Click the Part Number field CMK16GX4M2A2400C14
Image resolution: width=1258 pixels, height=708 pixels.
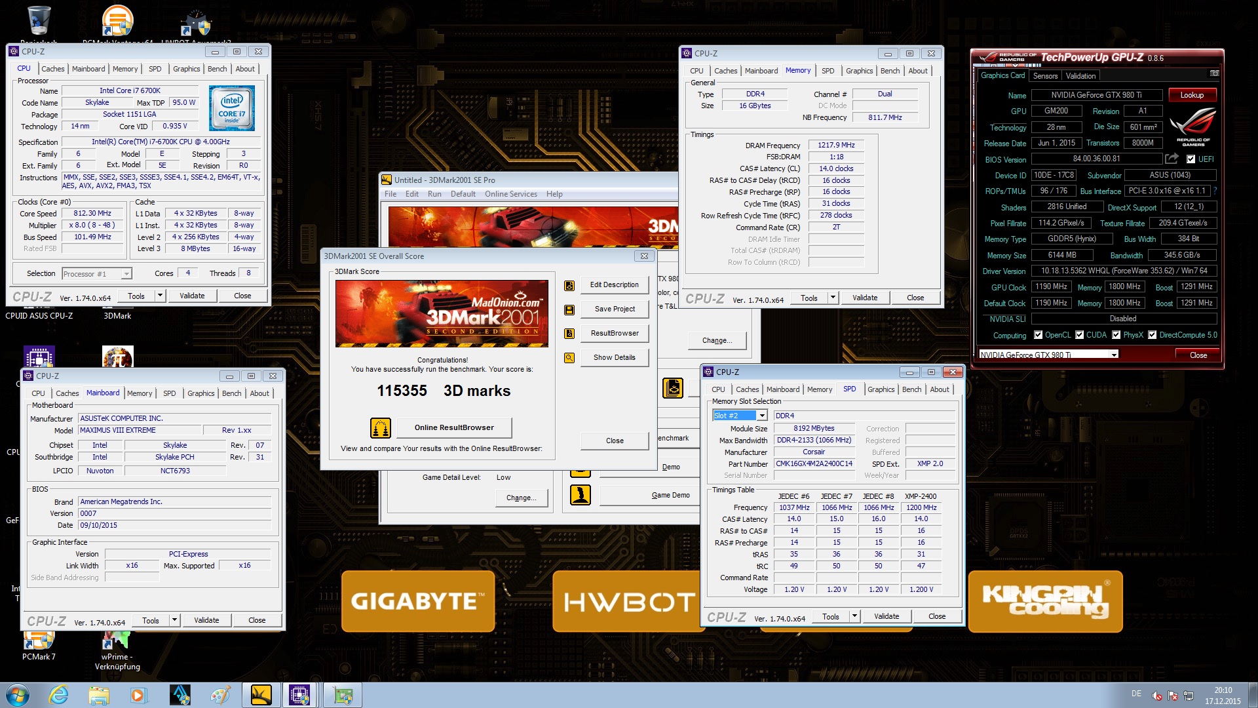(x=814, y=464)
